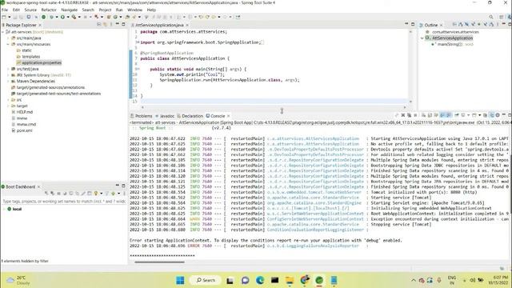Open the Run launch dropdown arrow
The width and height of the screenshot is (512, 288).
[67, 17]
